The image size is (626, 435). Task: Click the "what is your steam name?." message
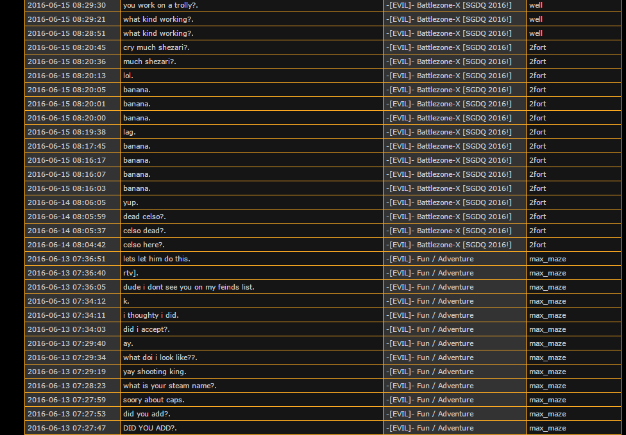pos(169,386)
